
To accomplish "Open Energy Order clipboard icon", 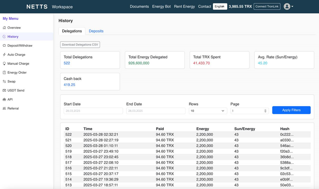I will (4, 72).
